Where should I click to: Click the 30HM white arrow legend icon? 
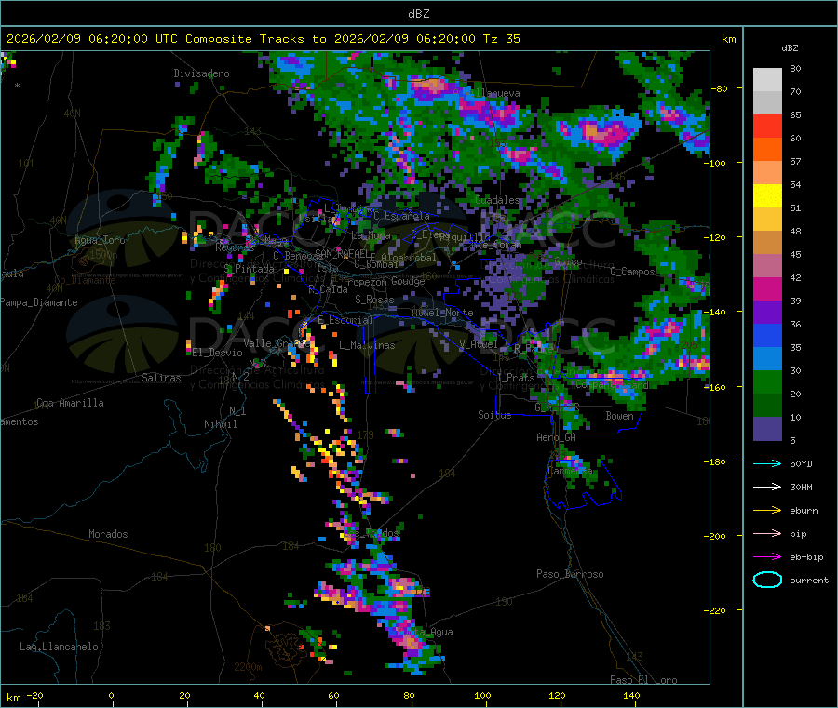(767, 487)
